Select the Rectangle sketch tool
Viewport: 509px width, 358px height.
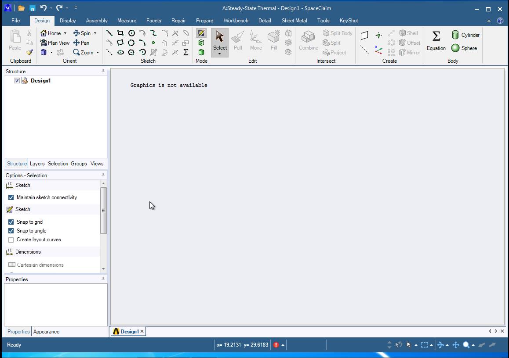(x=120, y=33)
